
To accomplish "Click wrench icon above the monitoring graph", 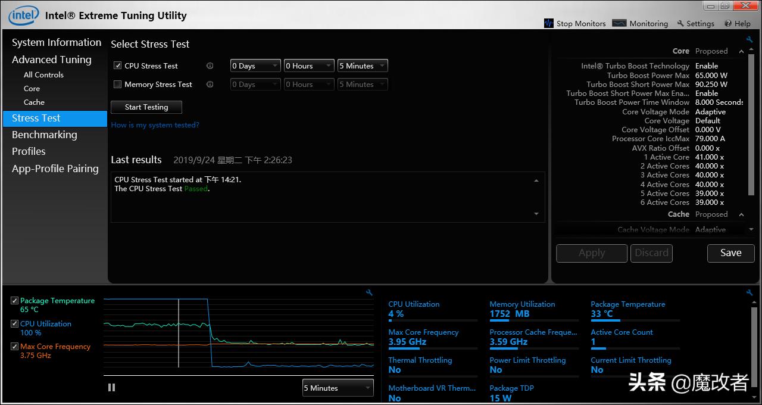I will [x=369, y=292].
